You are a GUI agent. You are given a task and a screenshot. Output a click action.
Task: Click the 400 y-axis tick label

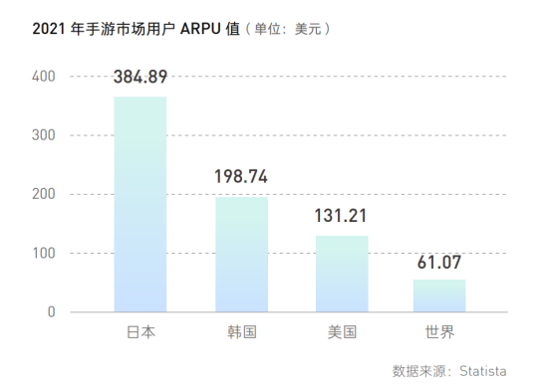44,77
